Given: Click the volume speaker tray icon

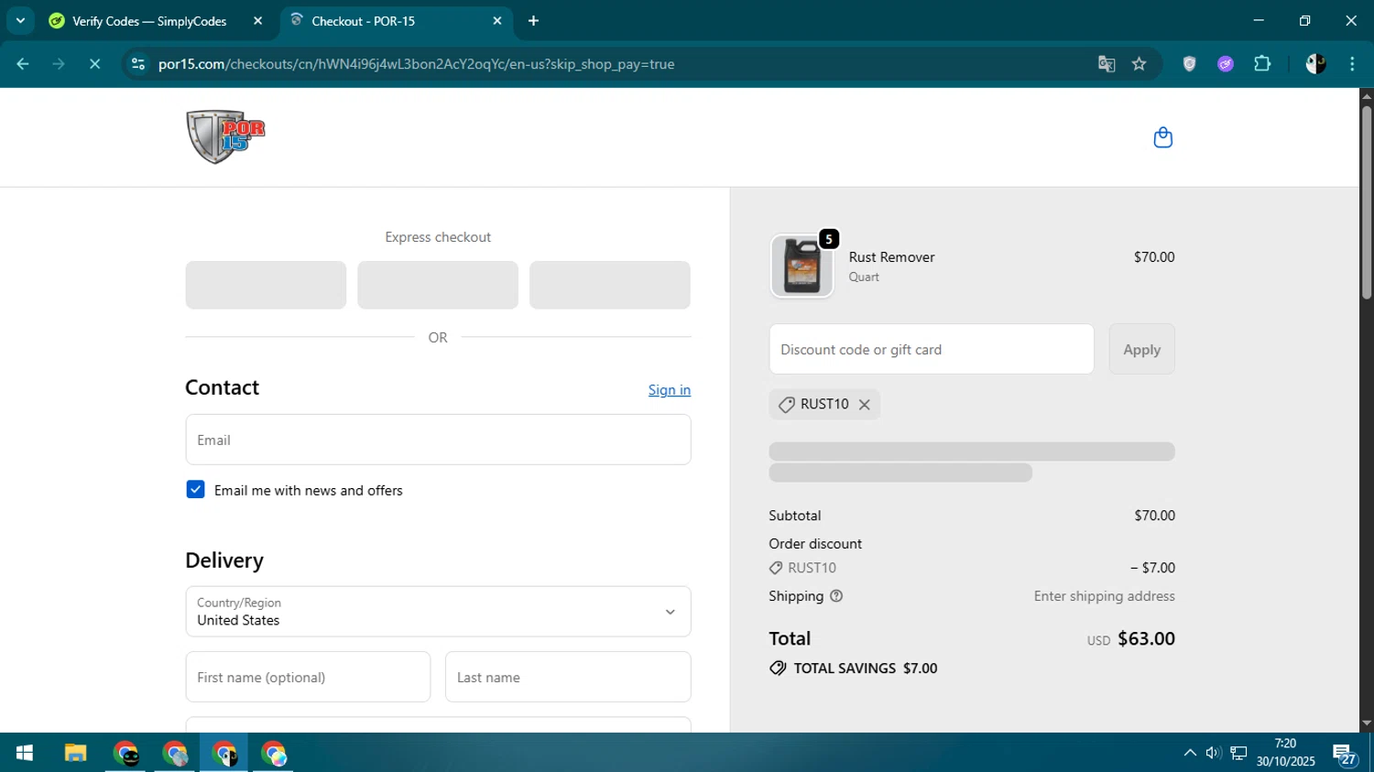Looking at the screenshot, I should [x=1214, y=753].
